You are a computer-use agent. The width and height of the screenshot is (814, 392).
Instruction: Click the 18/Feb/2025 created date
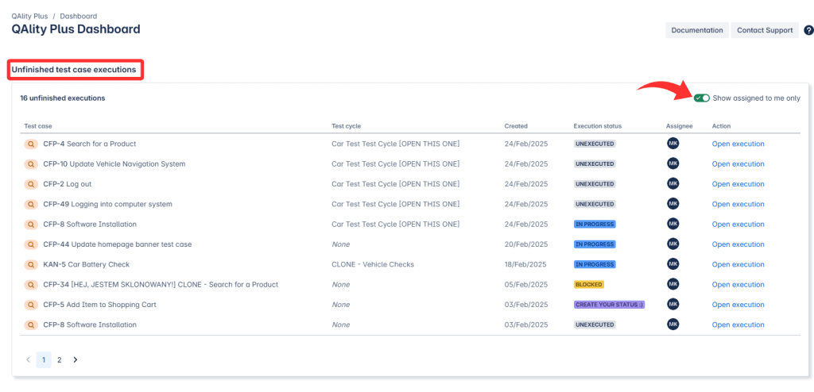click(x=526, y=264)
